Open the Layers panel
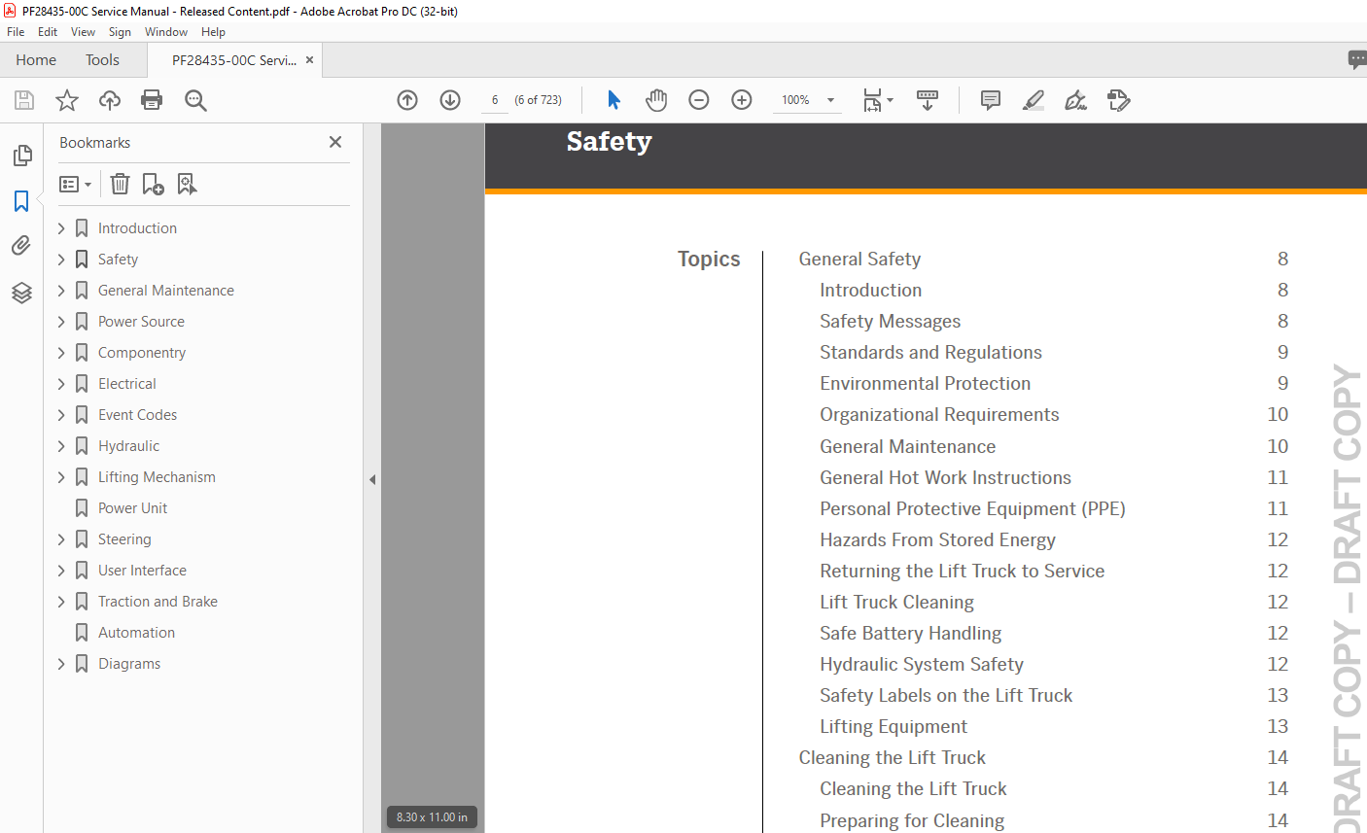Viewport: 1367px width, 833px height. (x=21, y=293)
